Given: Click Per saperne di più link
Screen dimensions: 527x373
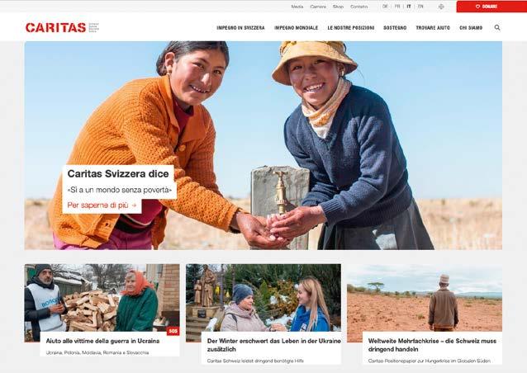Looking at the screenshot, I should click(102, 205).
